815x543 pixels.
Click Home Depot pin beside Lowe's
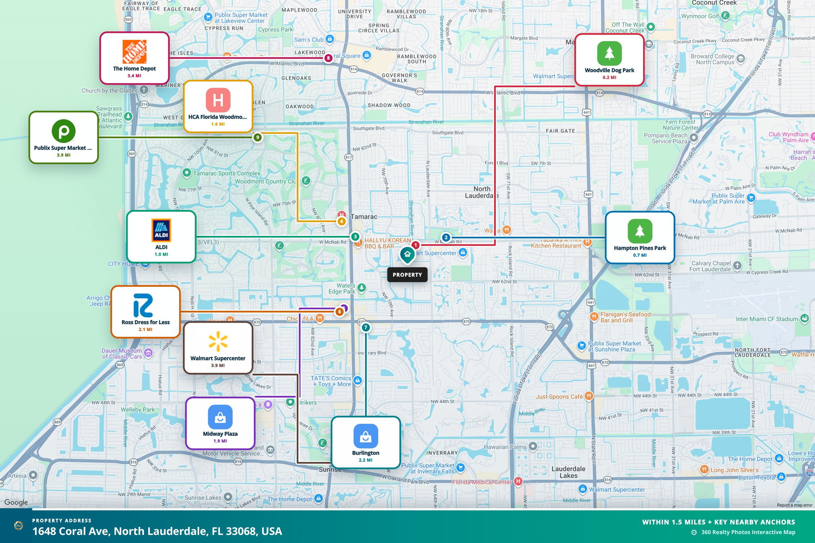coord(779,458)
